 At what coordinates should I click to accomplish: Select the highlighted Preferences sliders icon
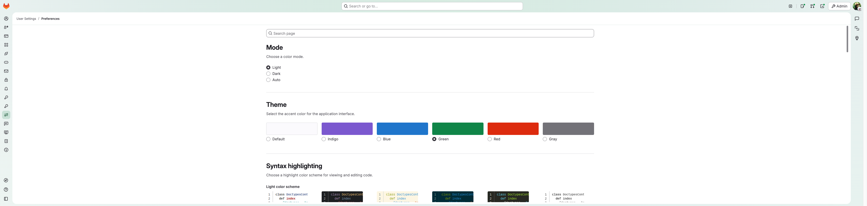click(6, 115)
